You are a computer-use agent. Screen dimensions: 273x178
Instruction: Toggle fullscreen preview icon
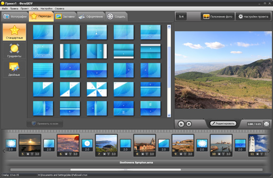point(266,124)
